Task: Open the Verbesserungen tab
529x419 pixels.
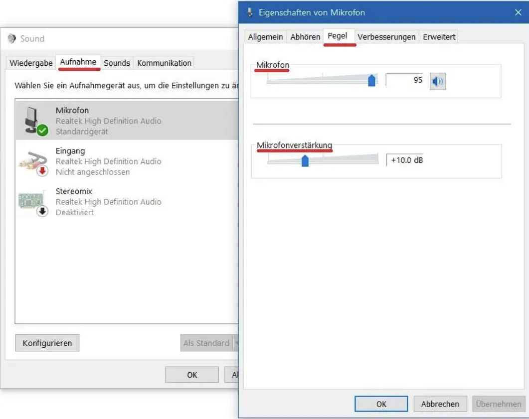Action: coord(386,37)
